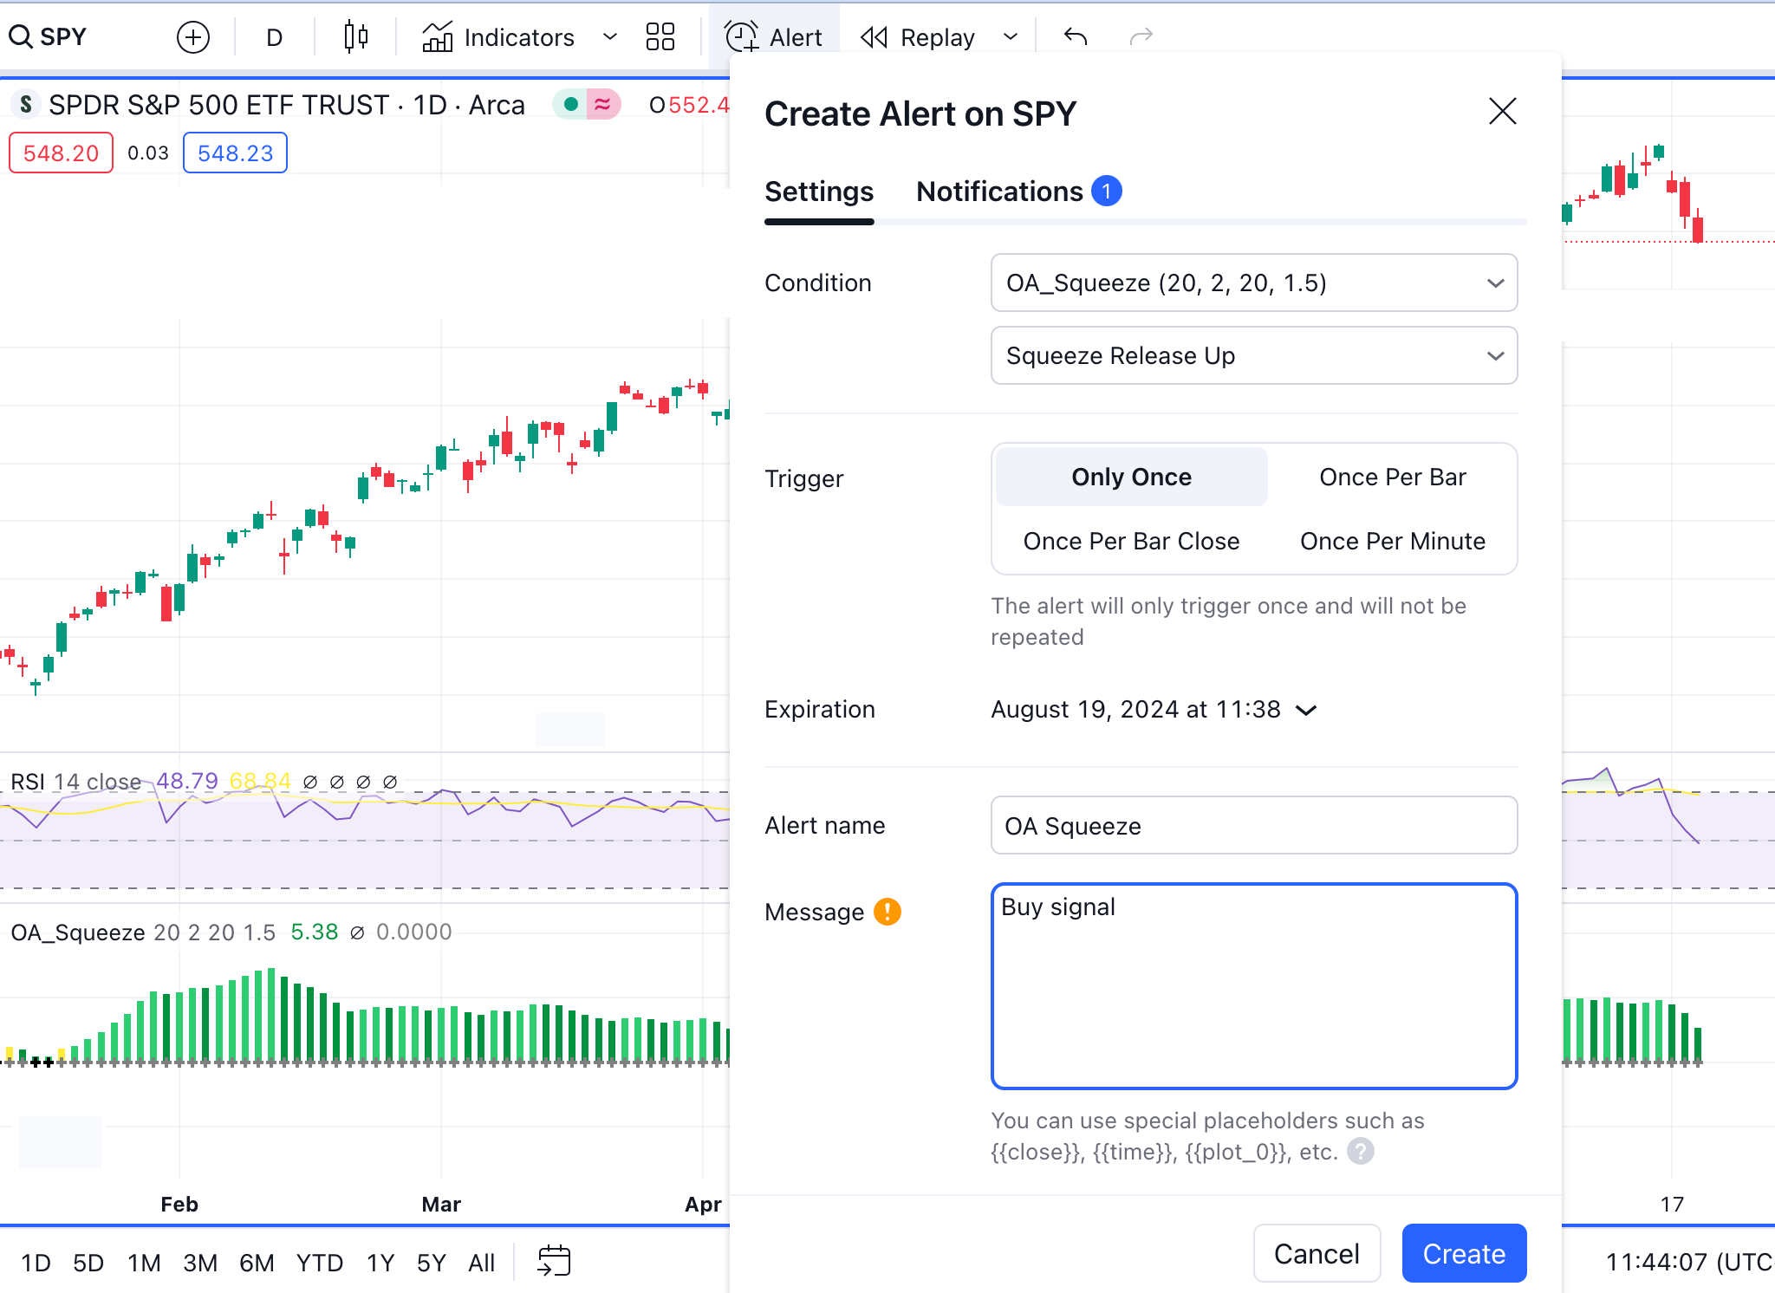This screenshot has height=1293, width=1775.
Task: Click the RSI value 48.79
Action: point(186,781)
